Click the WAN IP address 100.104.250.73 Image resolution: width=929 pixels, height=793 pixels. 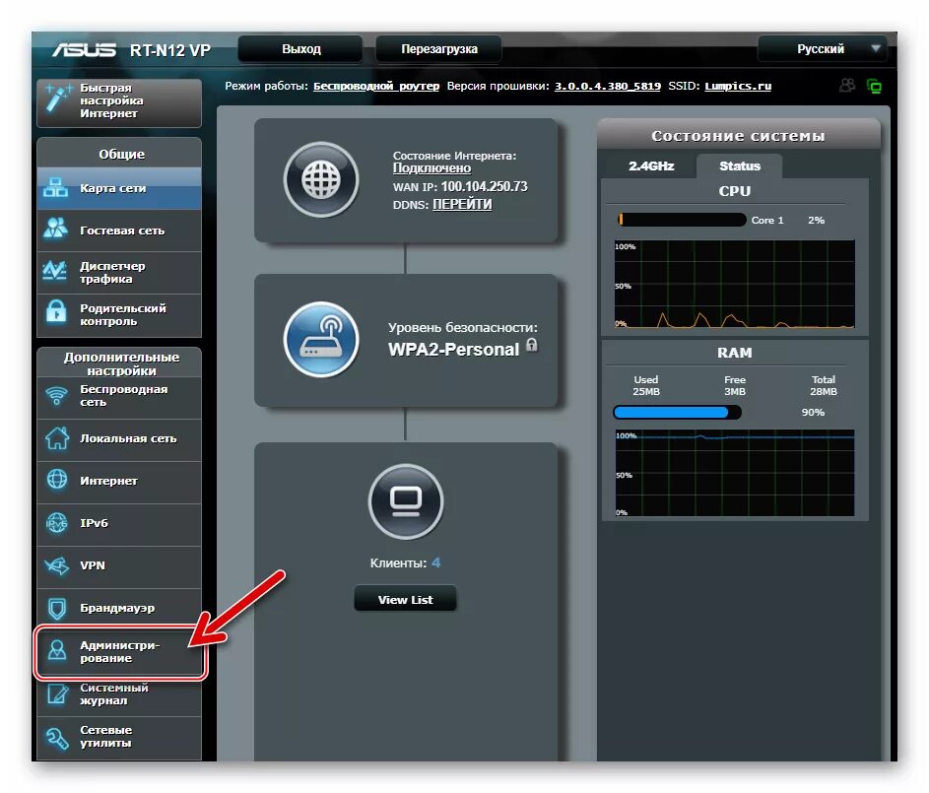coord(484,186)
